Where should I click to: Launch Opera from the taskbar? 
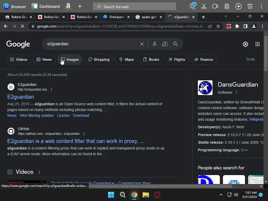157,195
